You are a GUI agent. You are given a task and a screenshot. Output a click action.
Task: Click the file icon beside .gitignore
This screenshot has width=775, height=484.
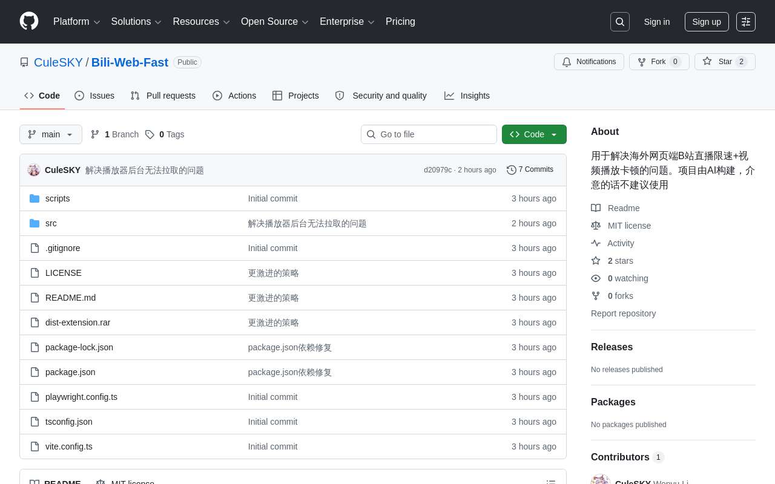pos(35,248)
